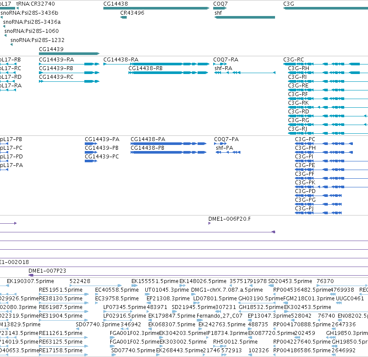Viewport: 368px width, 357px height.
Task: Click the EC40558.5prime EST label
Action: coord(117,290)
